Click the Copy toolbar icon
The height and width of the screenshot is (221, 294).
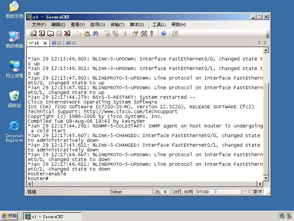[78, 34]
